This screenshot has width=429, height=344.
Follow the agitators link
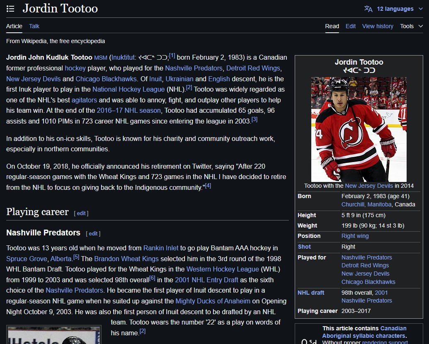click(x=84, y=100)
